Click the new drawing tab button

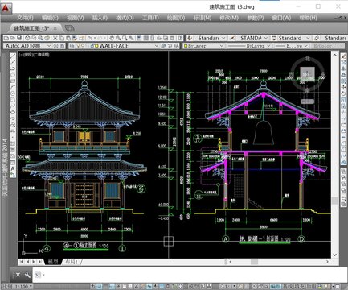(x=69, y=28)
